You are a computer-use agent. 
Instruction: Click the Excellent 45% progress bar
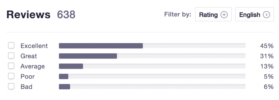coord(152,46)
